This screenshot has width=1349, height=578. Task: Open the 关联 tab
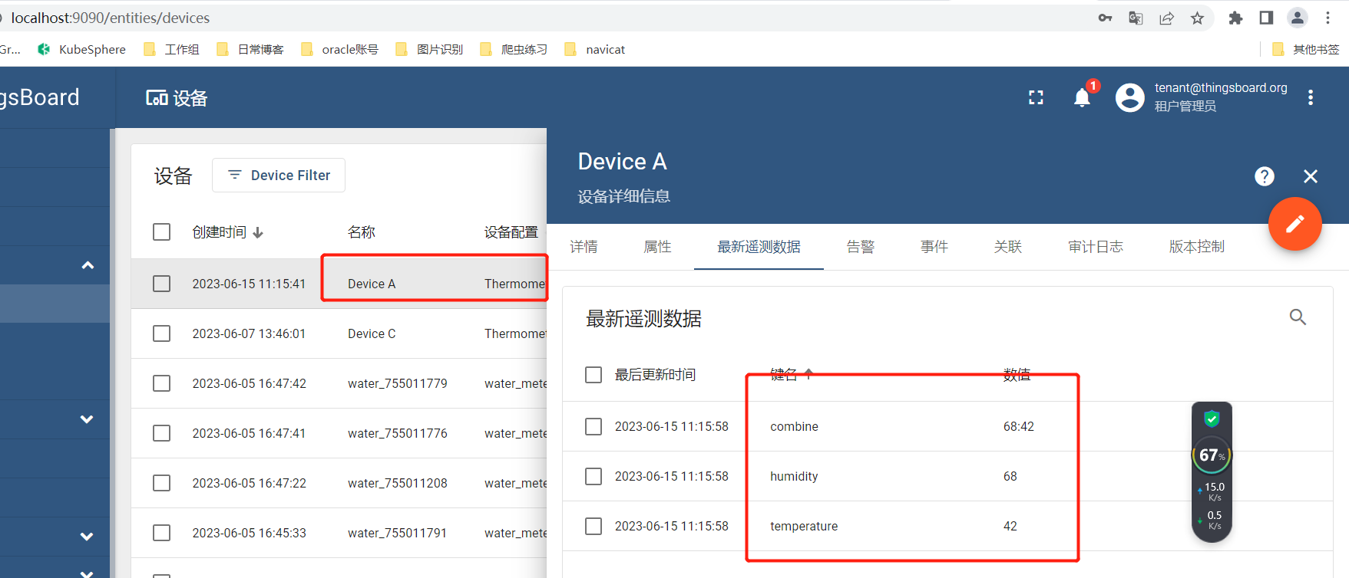[x=1007, y=247]
